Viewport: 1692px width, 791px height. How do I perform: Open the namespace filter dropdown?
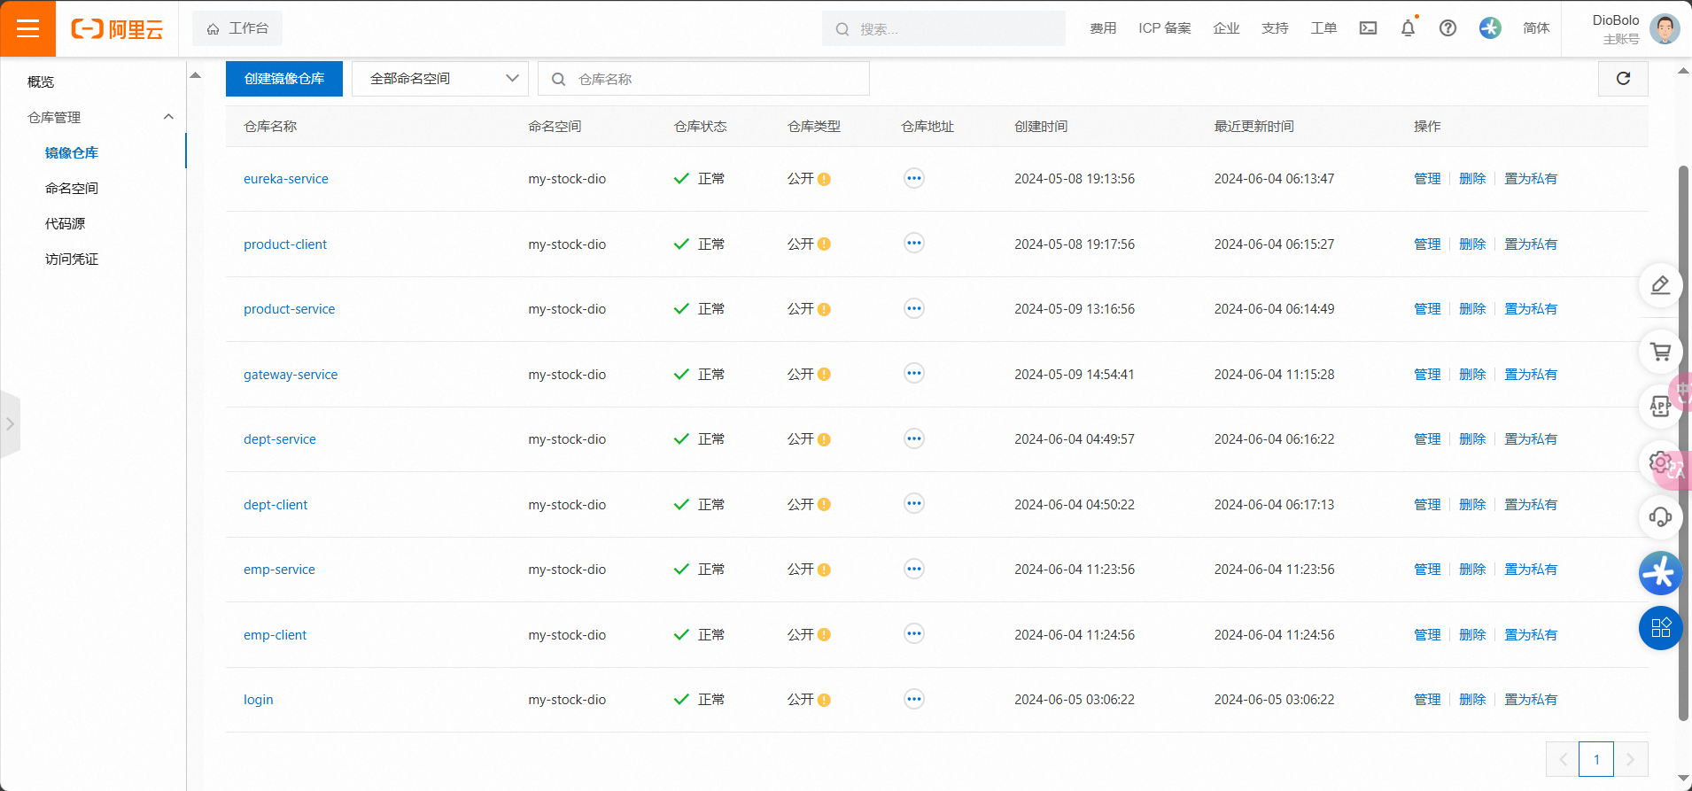point(440,79)
